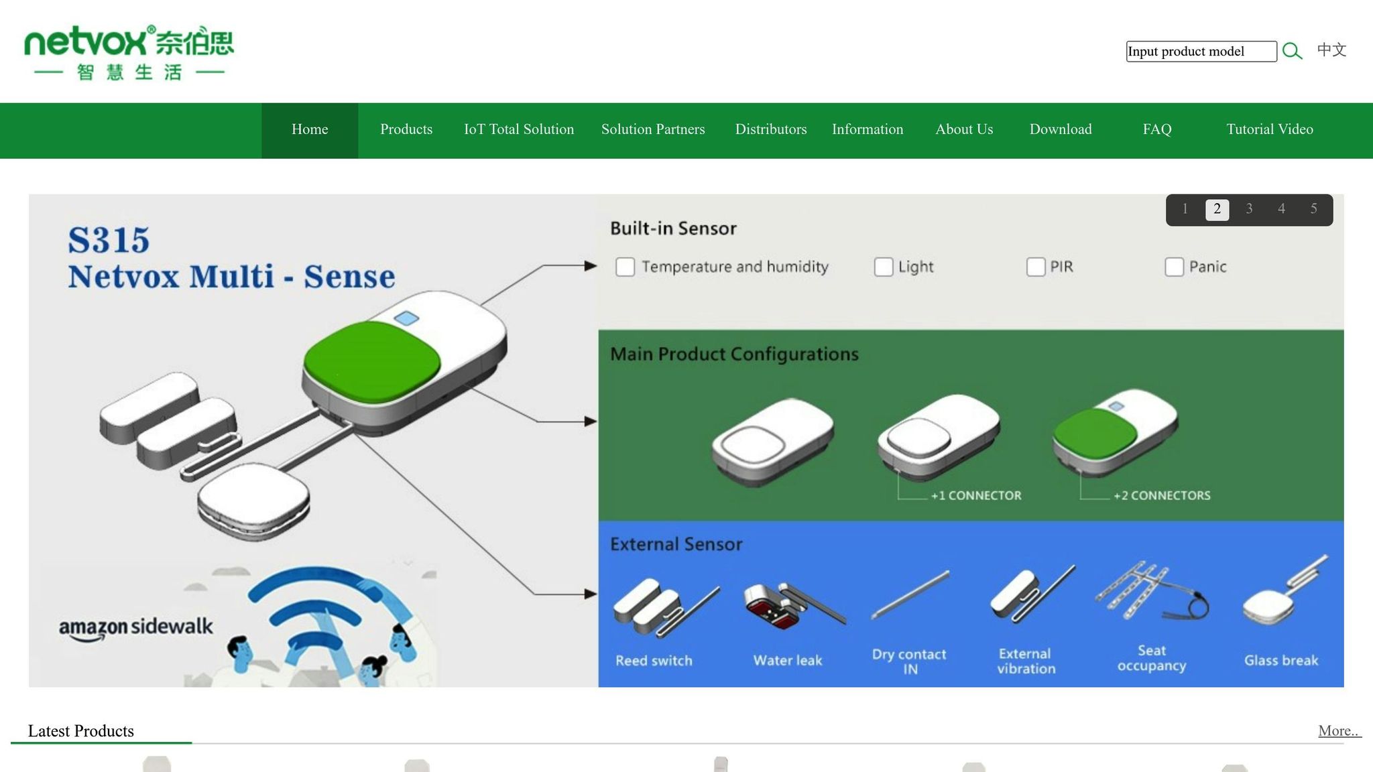Click the More.. link for latest products
This screenshot has width=1373, height=772.
point(1339,731)
